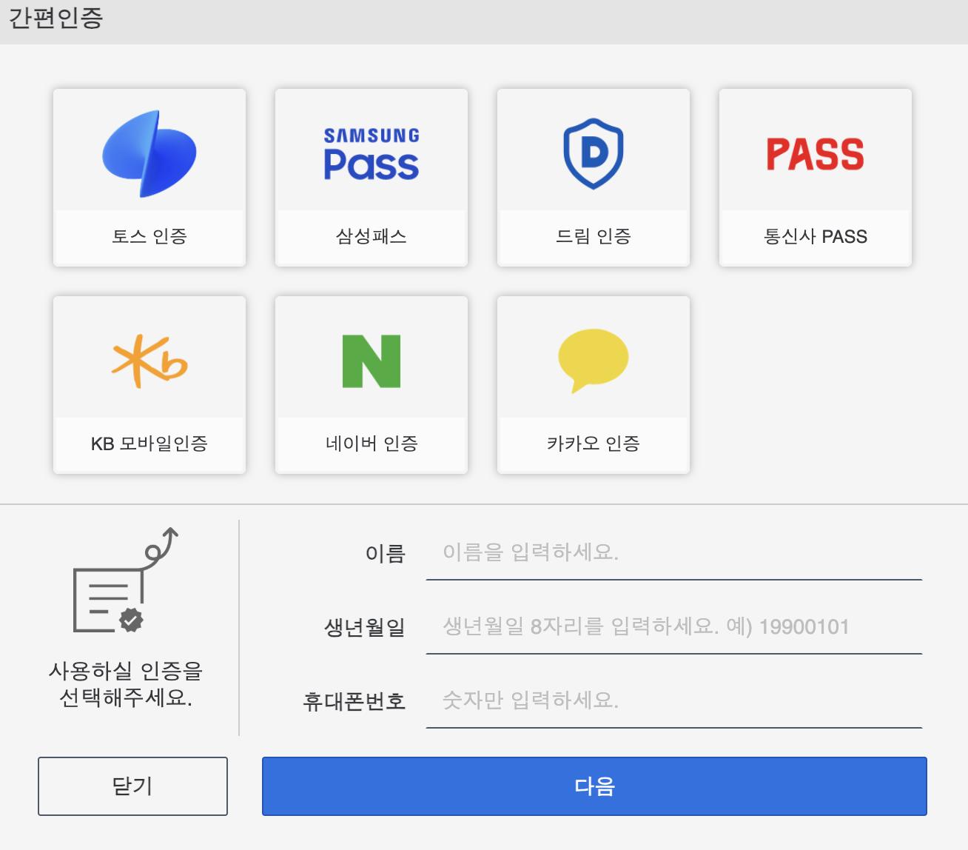This screenshot has width=968, height=850.
Task: Choose the green Naver N logo
Action: [372, 361]
